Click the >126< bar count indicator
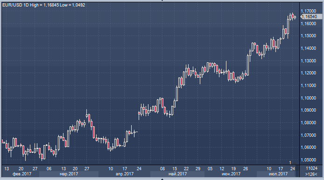Image resolution: width=324 pixels, height=180 pixels. (311, 174)
